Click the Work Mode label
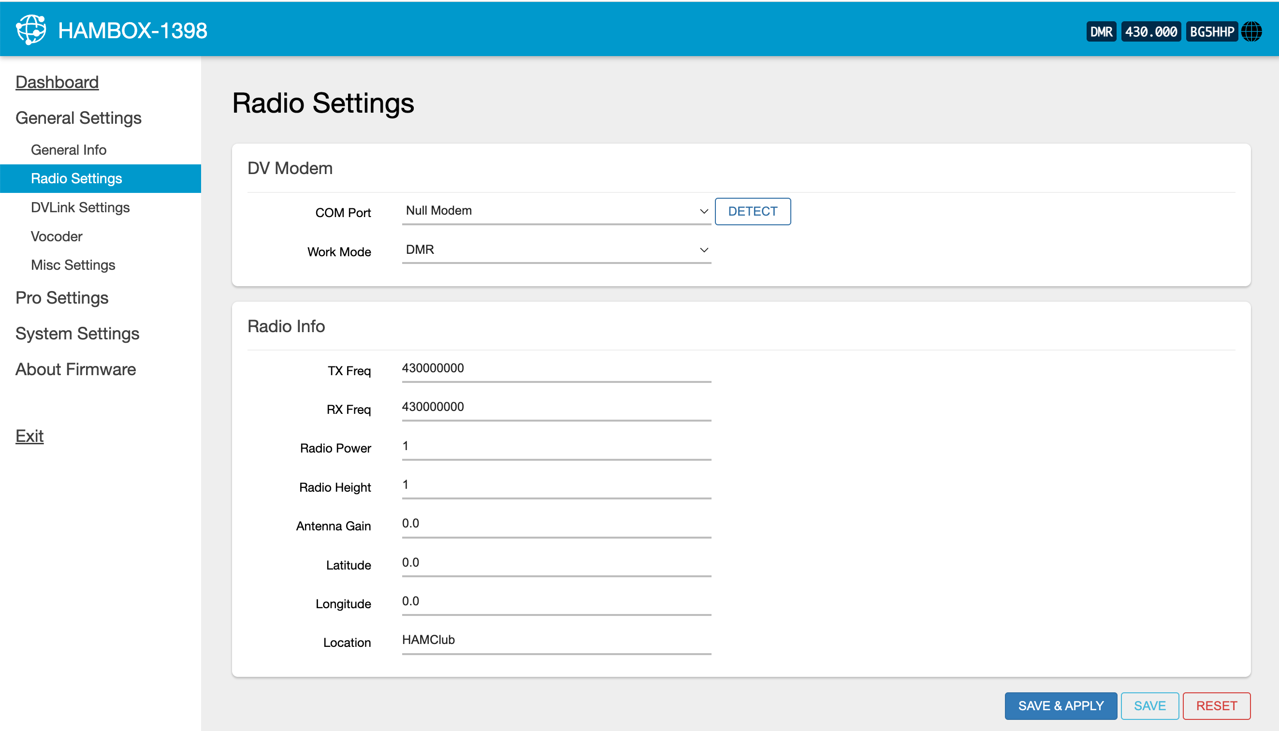This screenshot has width=1279, height=731. click(x=339, y=252)
